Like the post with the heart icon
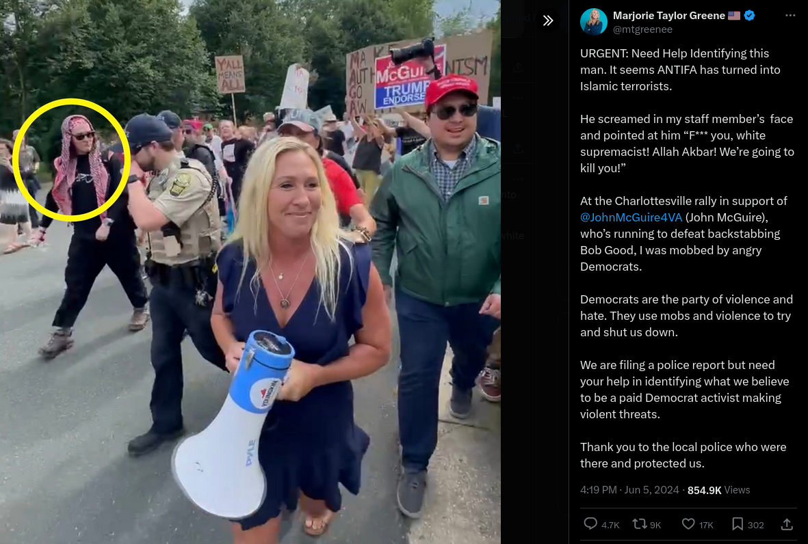 [x=688, y=524]
